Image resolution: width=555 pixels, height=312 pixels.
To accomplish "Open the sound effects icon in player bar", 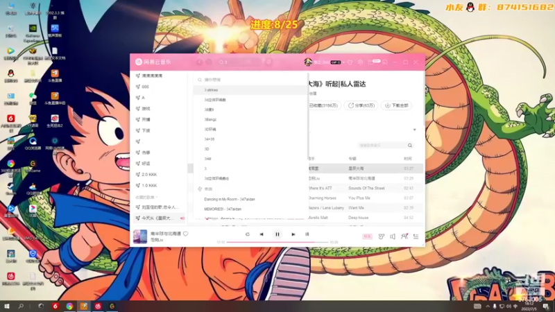I will 381,236.
